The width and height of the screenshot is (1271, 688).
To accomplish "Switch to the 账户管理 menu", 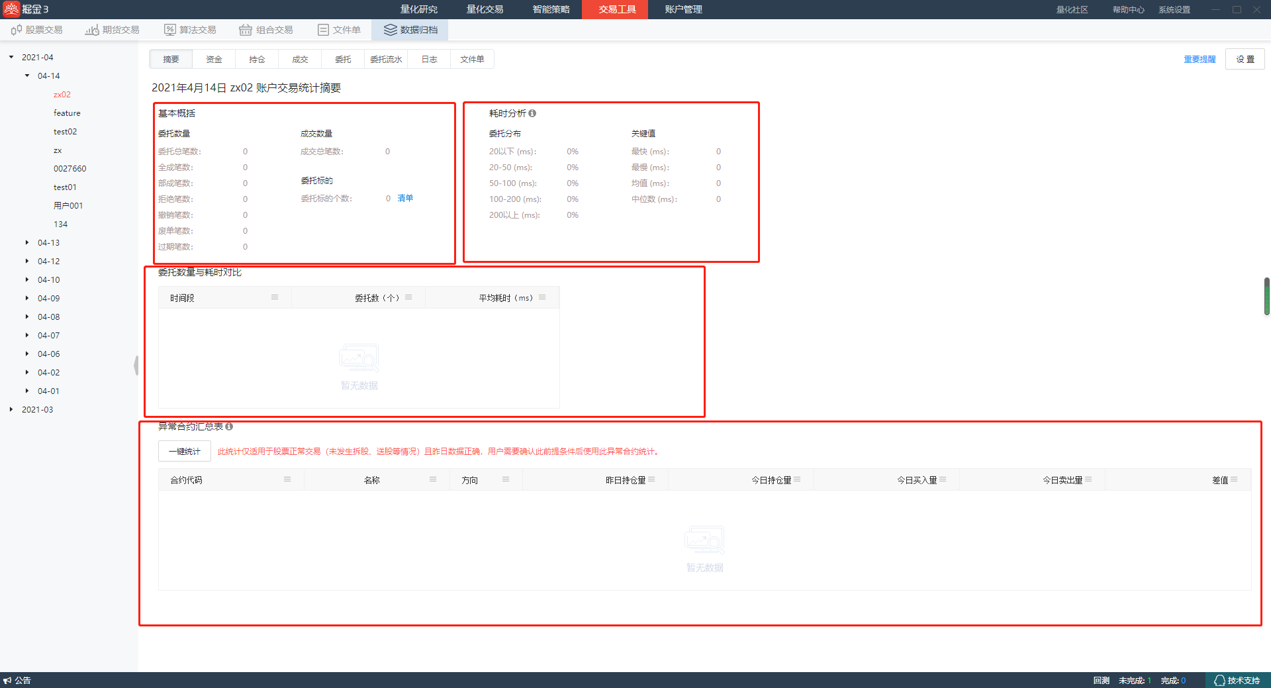I will [x=683, y=9].
